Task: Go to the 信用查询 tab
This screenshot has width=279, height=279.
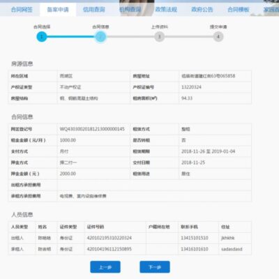Action: pyautogui.click(x=94, y=10)
